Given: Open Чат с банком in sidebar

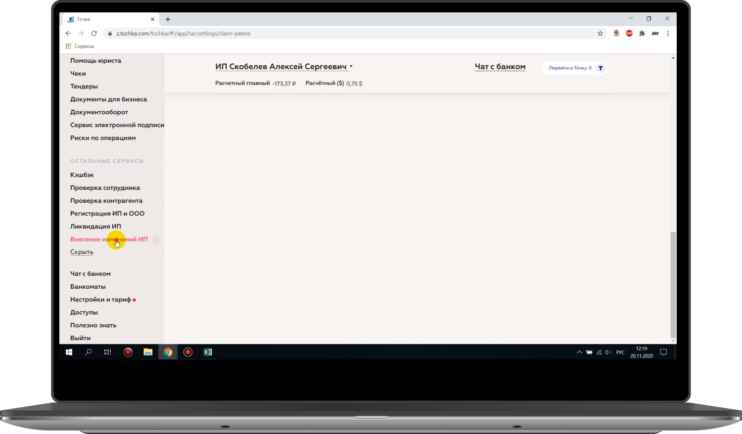Looking at the screenshot, I should 91,274.
